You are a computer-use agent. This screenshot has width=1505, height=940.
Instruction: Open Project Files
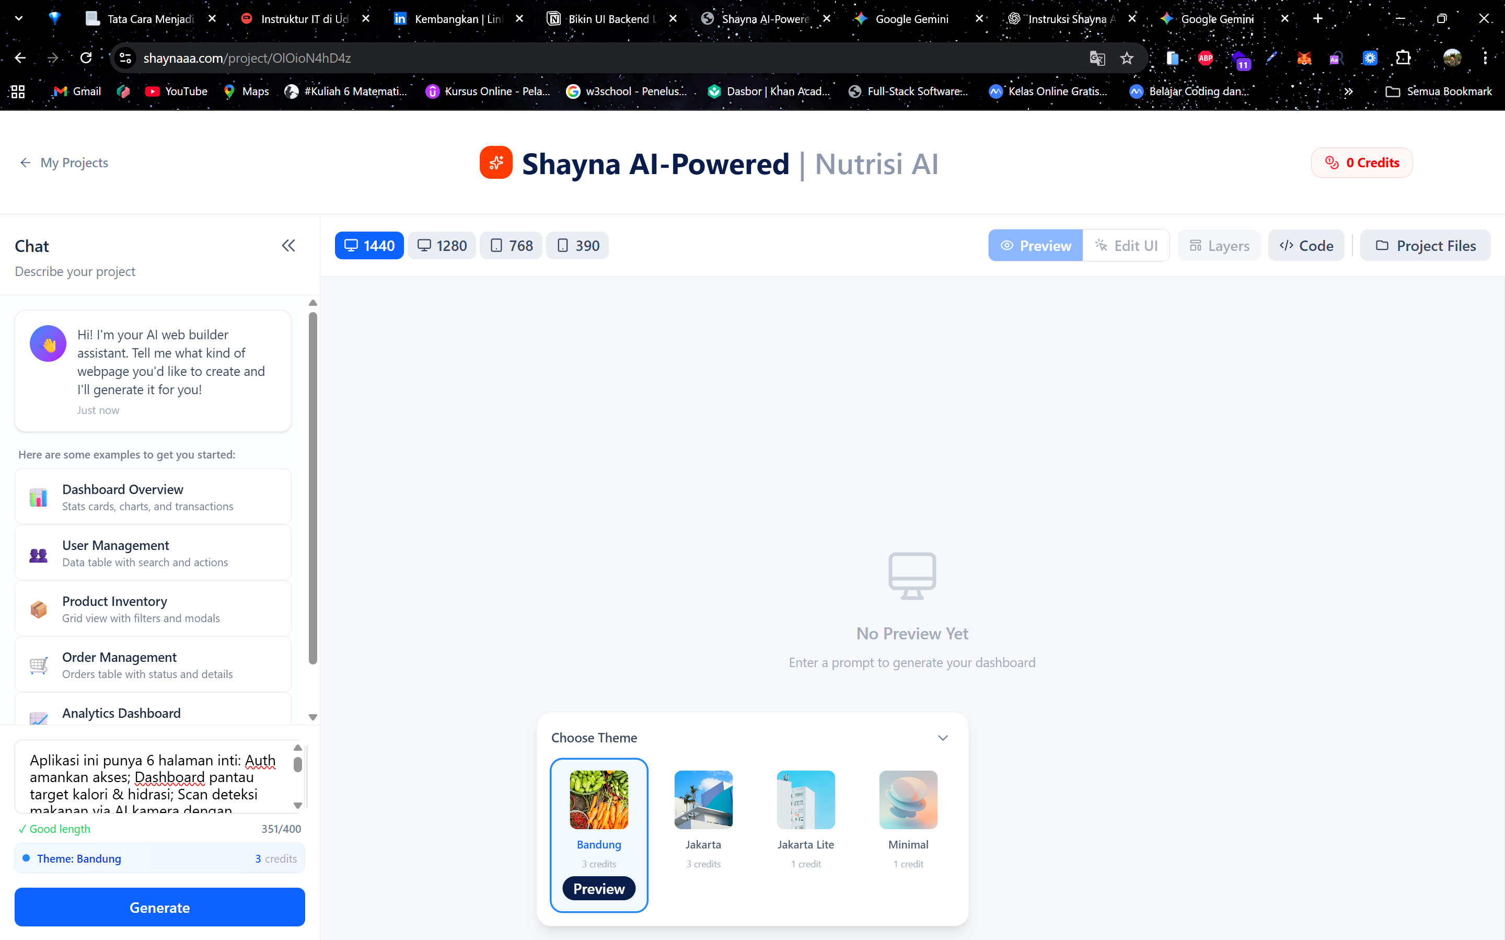pyautogui.click(x=1425, y=245)
